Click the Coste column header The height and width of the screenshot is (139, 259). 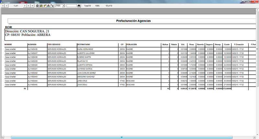(x=227, y=45)
